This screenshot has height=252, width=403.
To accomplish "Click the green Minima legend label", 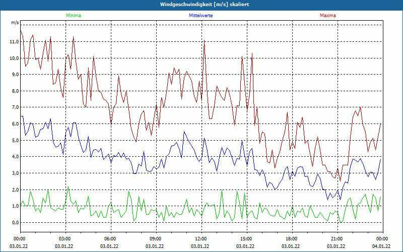I will [x=74, y=16].
